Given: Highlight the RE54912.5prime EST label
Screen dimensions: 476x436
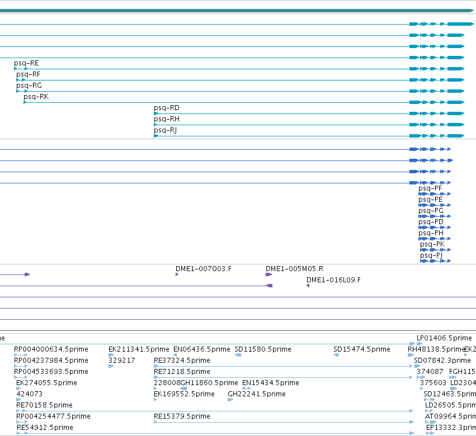Looking at the screenshot, I should (45, 428).
